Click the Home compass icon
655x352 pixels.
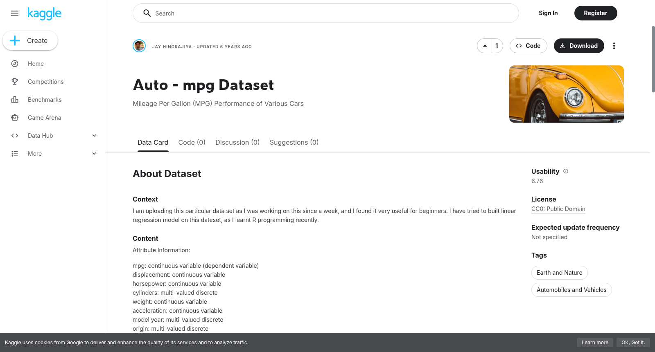point(15,64)
